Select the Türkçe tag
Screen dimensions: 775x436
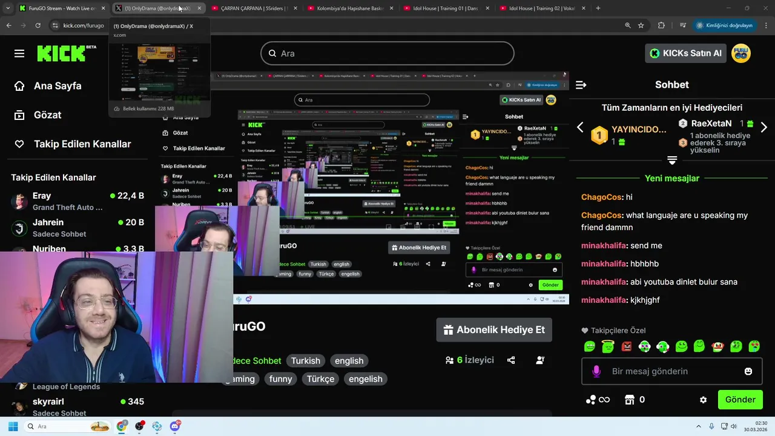coord(320,378)
